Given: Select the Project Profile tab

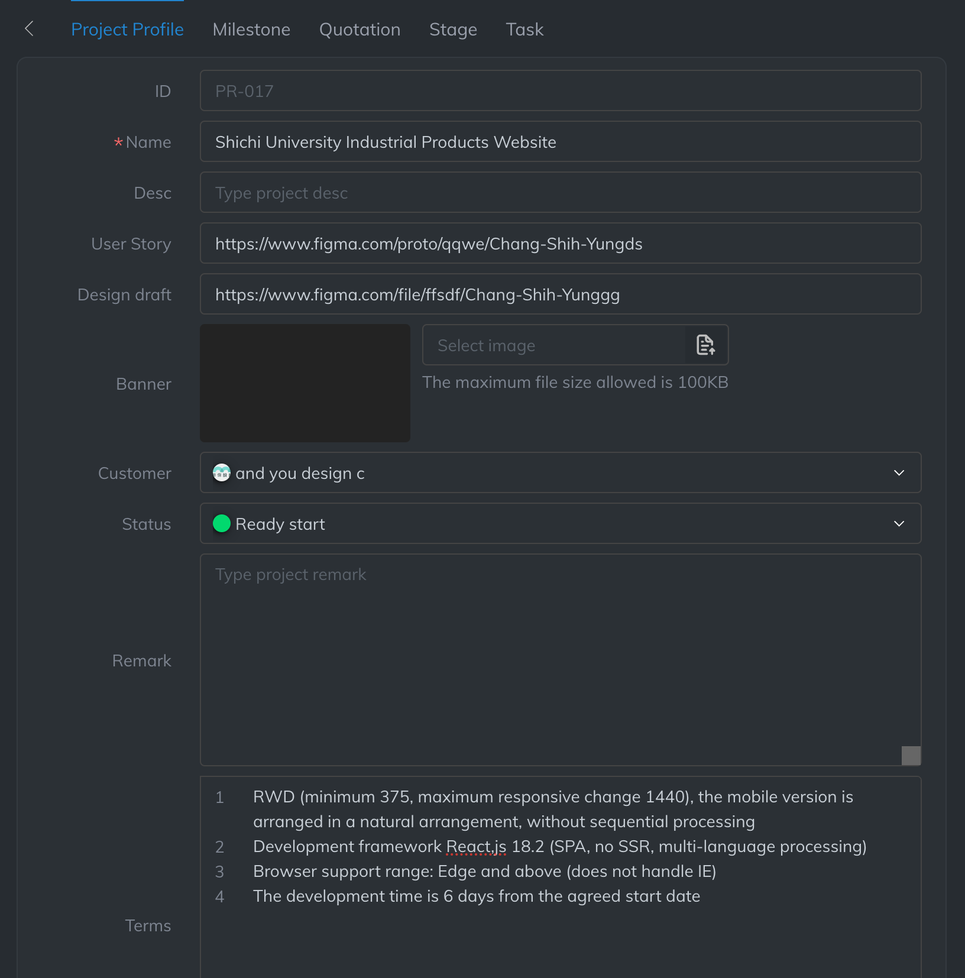Looking at the screenshot, I should tap(127, 30).
